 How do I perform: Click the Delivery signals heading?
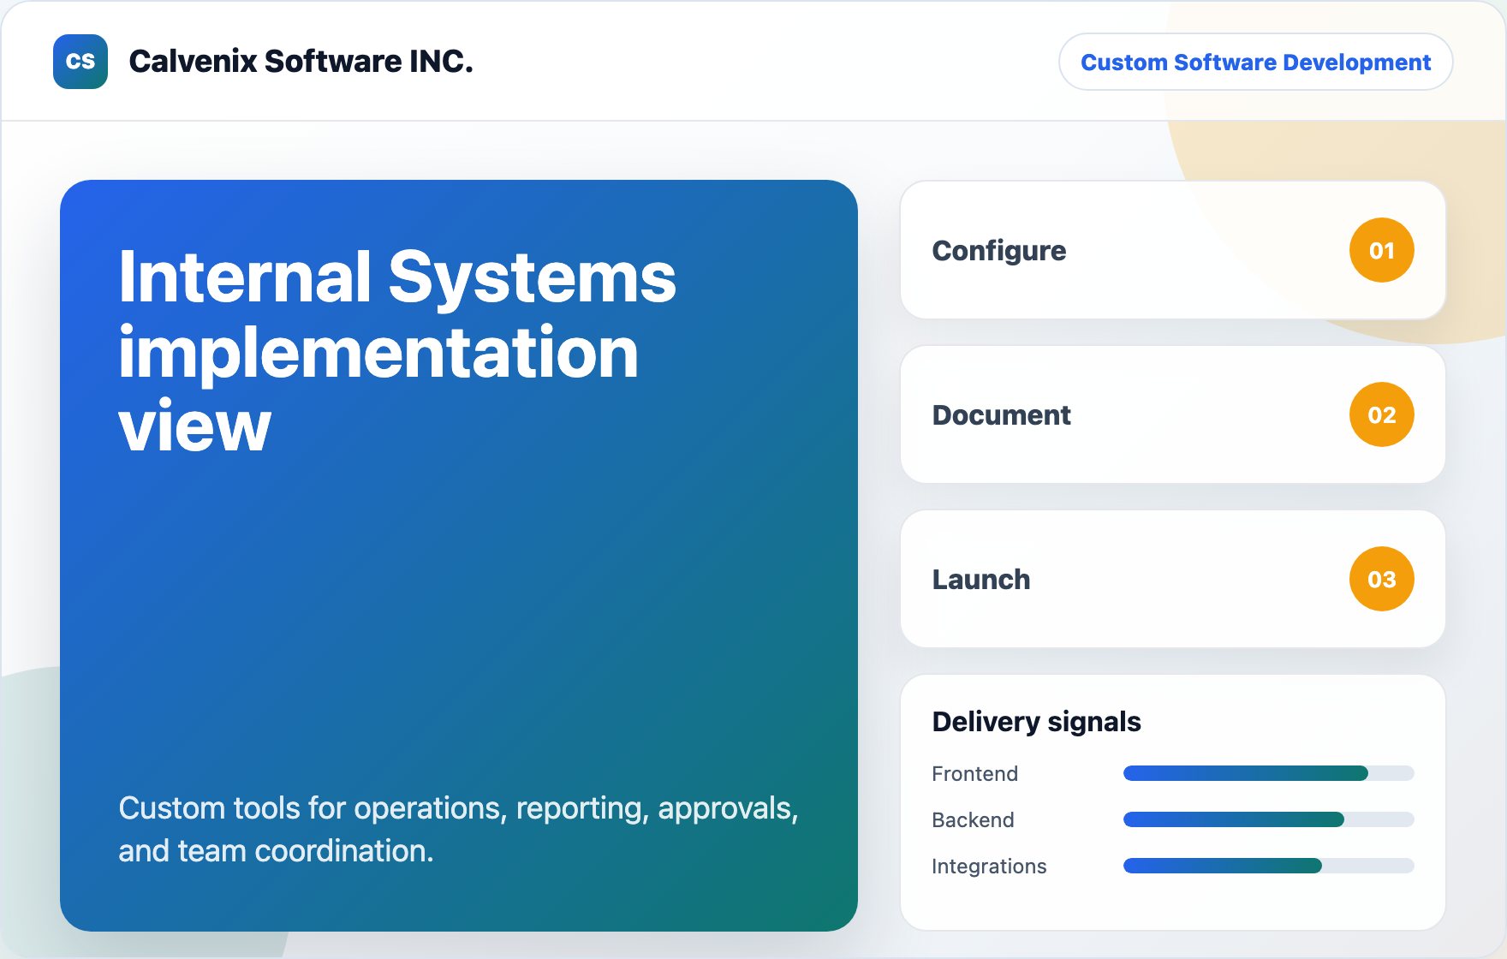pos(1036,722)
